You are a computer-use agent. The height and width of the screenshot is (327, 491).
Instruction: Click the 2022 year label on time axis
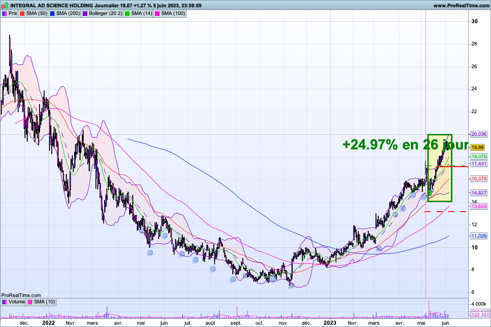[49, 323]
